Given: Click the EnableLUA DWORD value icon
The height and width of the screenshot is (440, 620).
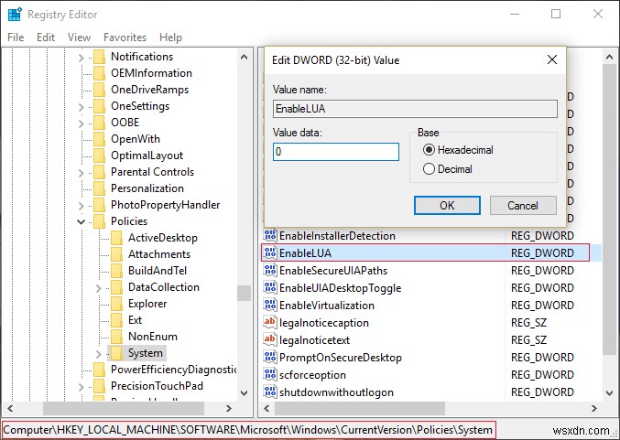Looking at the screenshot, I should pos(270,252).
